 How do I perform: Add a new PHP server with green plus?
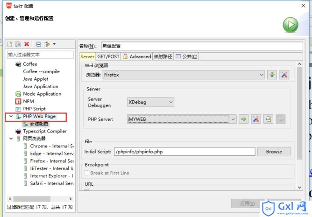click(243, 119)
